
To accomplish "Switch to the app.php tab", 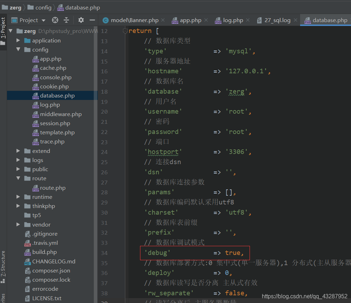I will point(190,20).
